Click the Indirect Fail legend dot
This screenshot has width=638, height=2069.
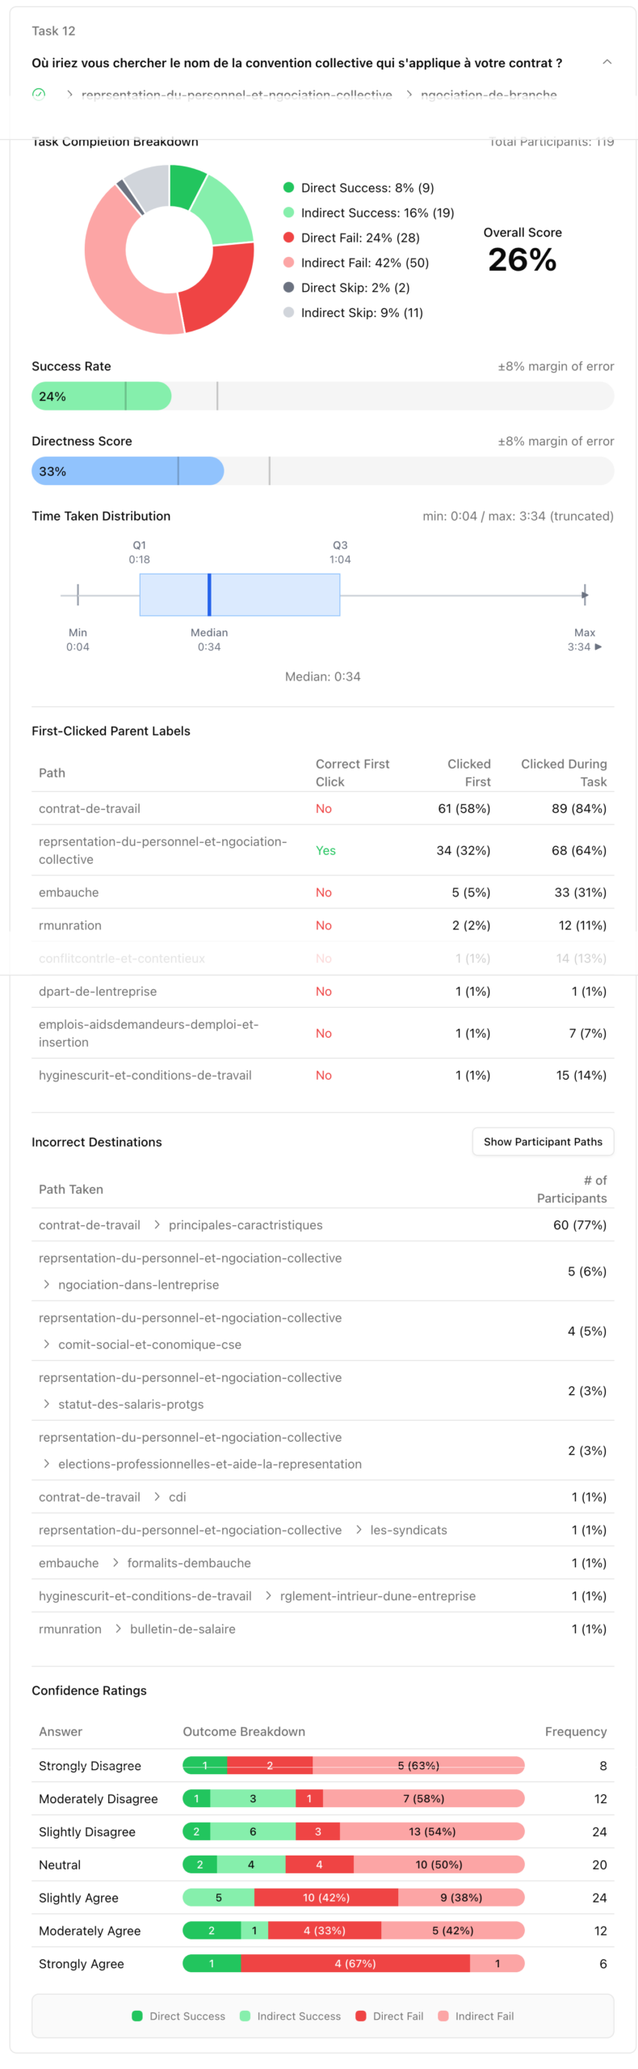tap(288, 263)
